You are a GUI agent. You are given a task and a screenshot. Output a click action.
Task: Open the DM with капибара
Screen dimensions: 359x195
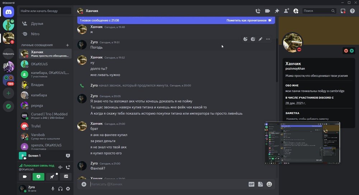pyautogui.click(x=45, y=95)
